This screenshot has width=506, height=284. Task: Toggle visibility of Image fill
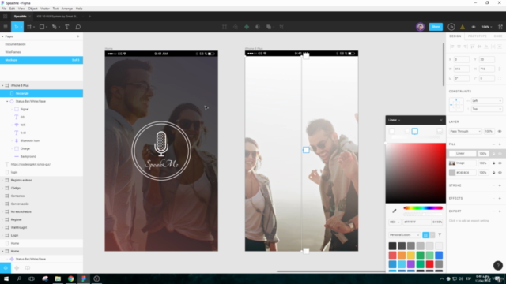coord(500,163)
